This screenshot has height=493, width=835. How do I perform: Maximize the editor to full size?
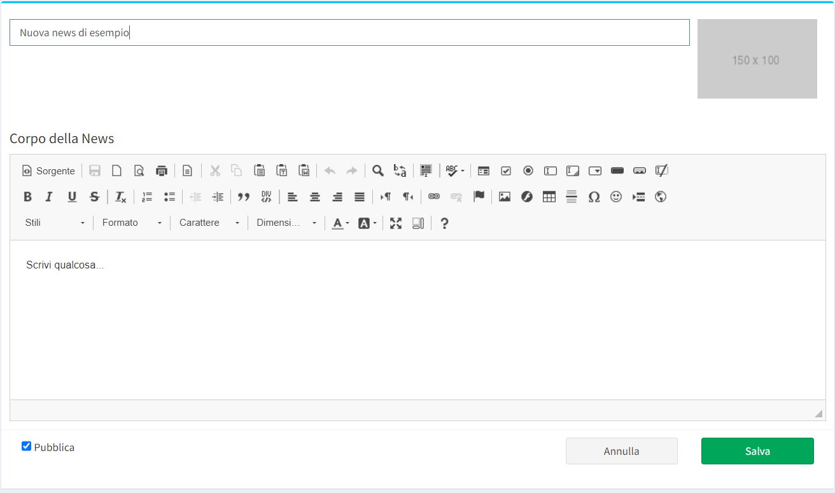396,223
